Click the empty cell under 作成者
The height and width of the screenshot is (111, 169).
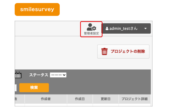point(46,105)
